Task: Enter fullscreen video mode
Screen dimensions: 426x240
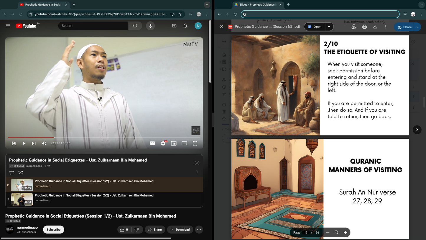Action: [195, 143]
